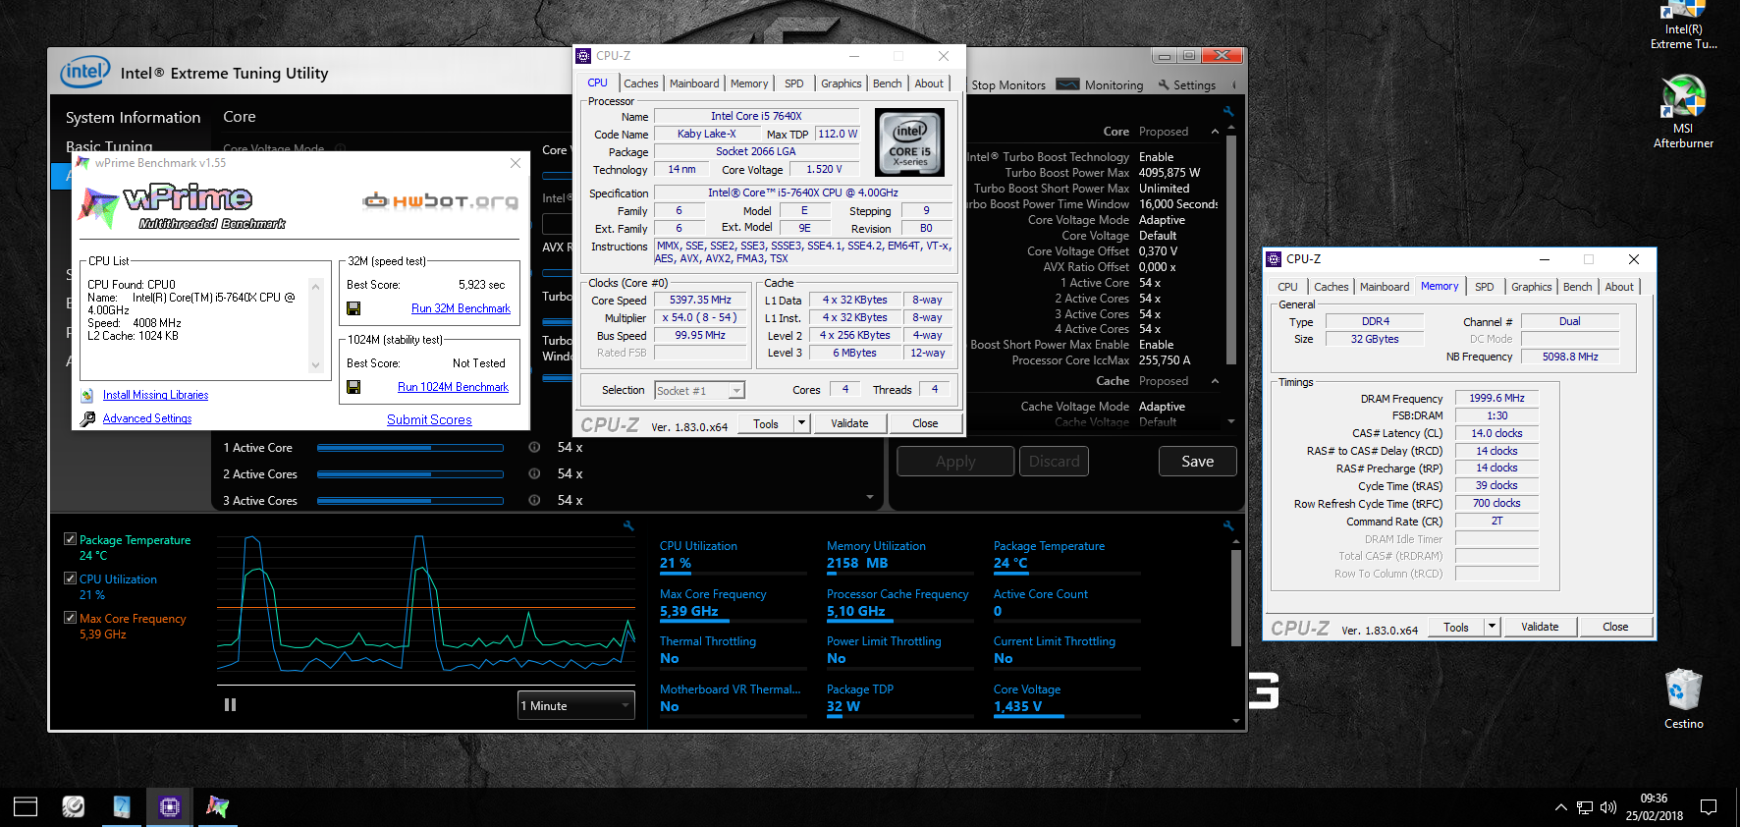Toggle Max Core Frequency checkbox
Viewport: 1740px width, 827px height.
[x=70, y=618]
